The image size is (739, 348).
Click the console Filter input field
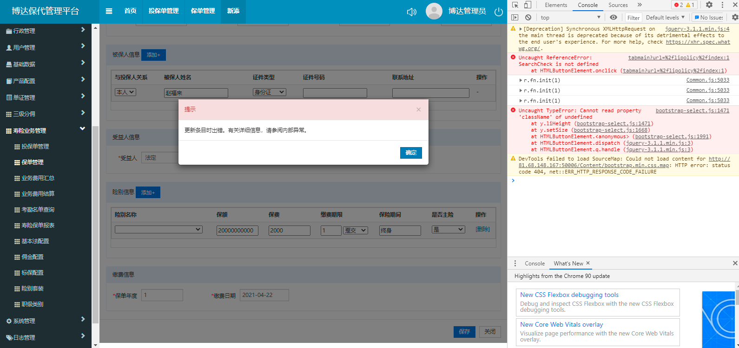(x=633, y=18)
